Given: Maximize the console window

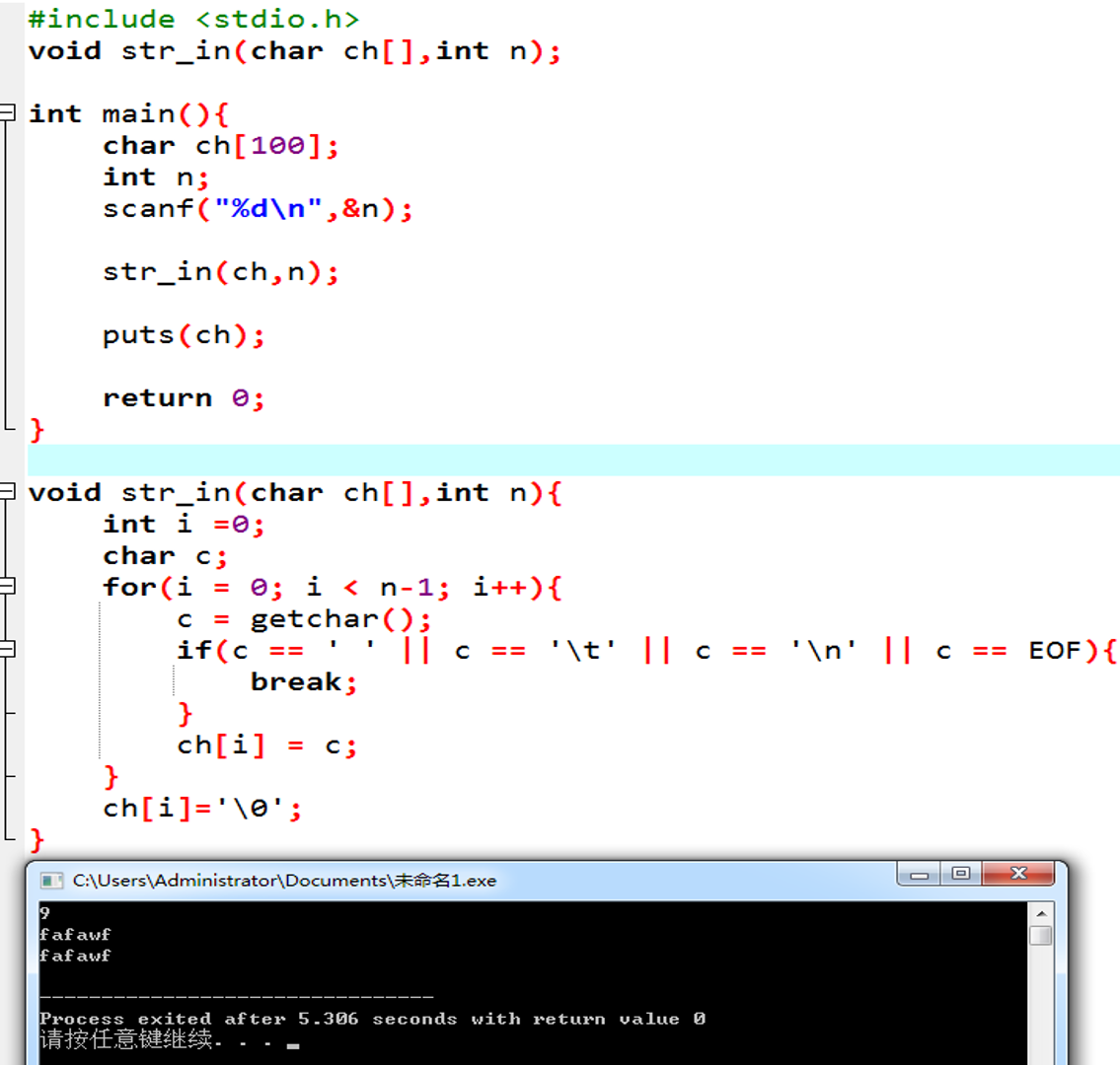Looking at the screenshot, I should click(961, 874).
